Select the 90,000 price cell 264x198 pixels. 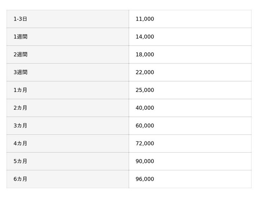click(x=145, y=161)
